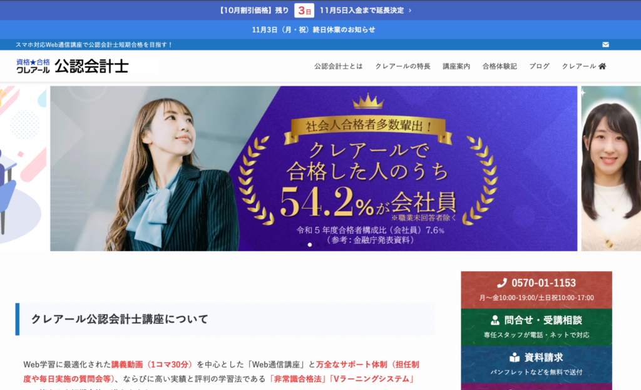Click the phone icon beside 0570-01-1153
The width and height of the screenshot is (641, 390).
coord(502,282)
